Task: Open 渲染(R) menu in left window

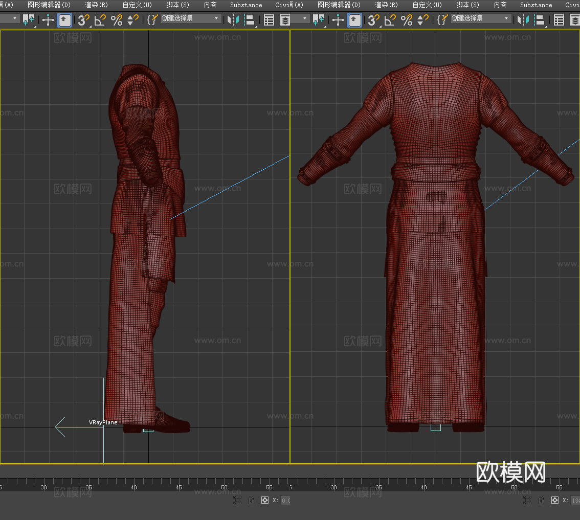Action: pyautogui.click(x=96, y=5)
